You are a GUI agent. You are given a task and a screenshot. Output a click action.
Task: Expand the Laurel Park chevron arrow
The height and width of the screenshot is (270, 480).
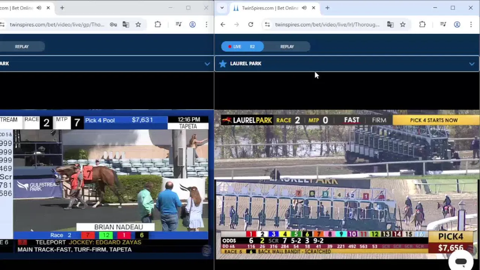[471, 64]
